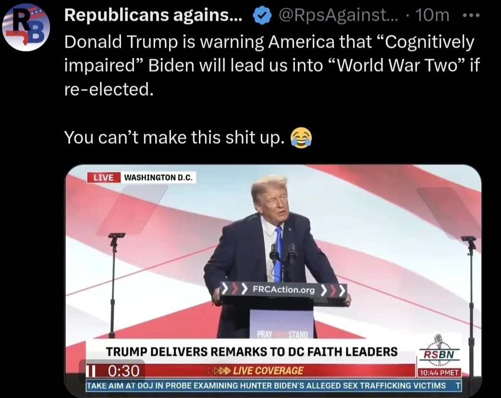Image resolution: width=501 pixels, height=398 pixels.
Task: Click the FRCAction.org podium sign
Action: pyautogui.click(x=284, y=290)
